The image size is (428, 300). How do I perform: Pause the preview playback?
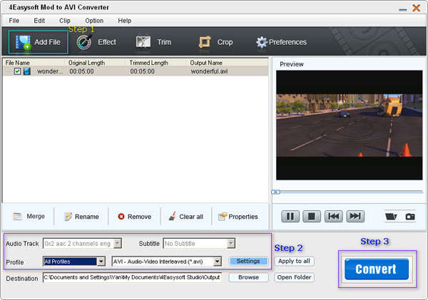click(290, 217)
